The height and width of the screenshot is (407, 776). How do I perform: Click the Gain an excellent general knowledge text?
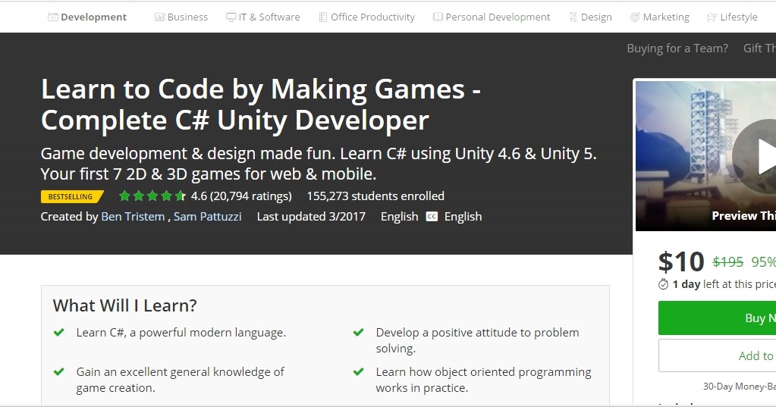[180, 379]
